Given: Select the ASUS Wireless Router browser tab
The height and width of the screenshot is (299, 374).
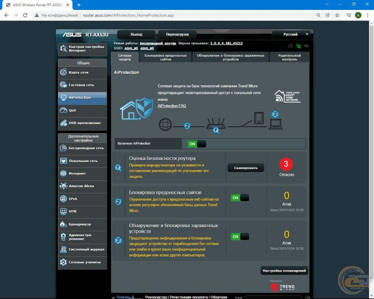Looking at the screenshot, I should tap(37, 5).
